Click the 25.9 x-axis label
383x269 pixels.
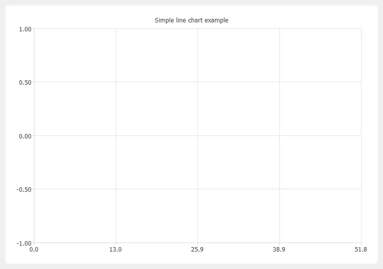coord(197,250)
